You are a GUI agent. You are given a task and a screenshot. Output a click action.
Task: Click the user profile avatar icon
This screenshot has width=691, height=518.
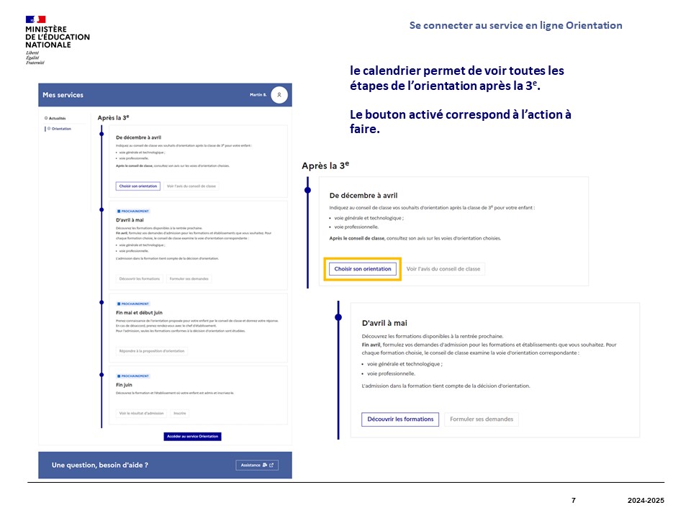[x=279, y=95]
